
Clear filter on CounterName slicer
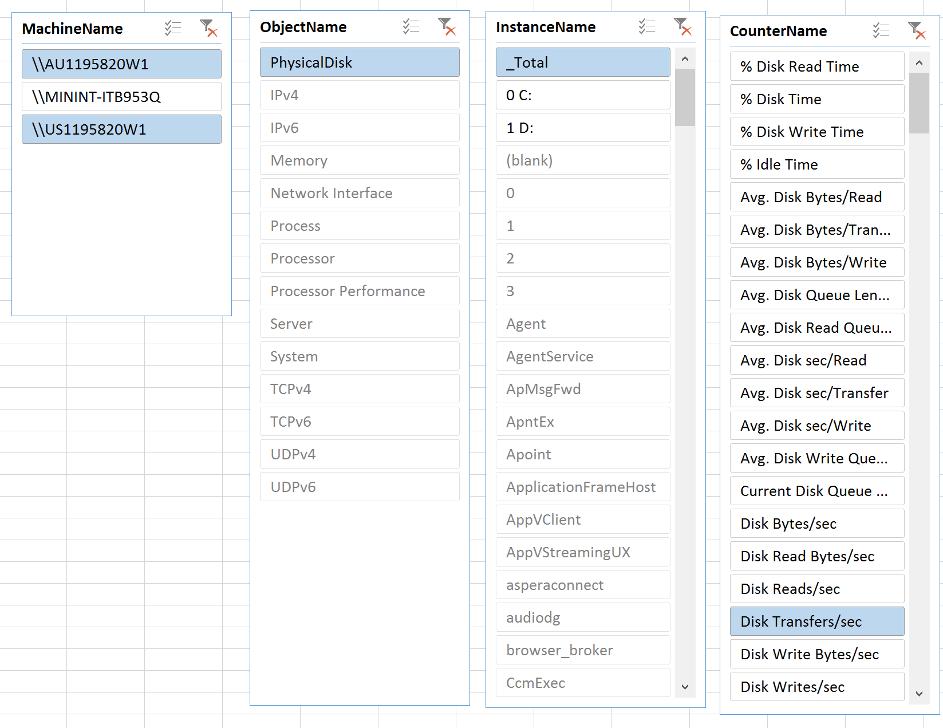tap(917, 30)
